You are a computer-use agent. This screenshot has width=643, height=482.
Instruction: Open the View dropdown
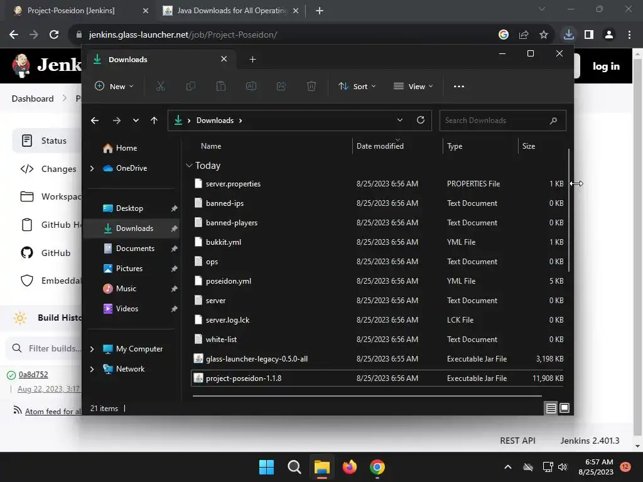[413, 86]
